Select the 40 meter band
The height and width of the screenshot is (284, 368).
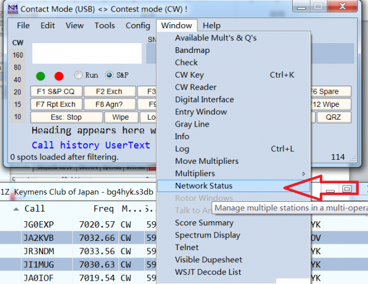(18, 80)
